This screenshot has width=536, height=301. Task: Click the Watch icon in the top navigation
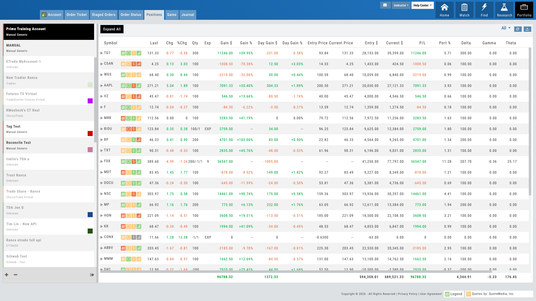coord(464,10)
